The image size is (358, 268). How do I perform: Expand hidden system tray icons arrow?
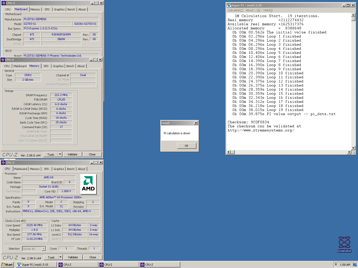[336, 264]
